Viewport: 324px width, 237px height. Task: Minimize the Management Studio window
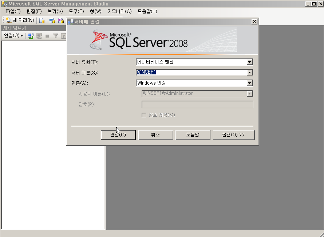pyautogui.click(x=308, y=4)
